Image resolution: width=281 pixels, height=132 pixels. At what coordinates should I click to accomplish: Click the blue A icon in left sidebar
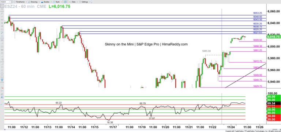2,97
